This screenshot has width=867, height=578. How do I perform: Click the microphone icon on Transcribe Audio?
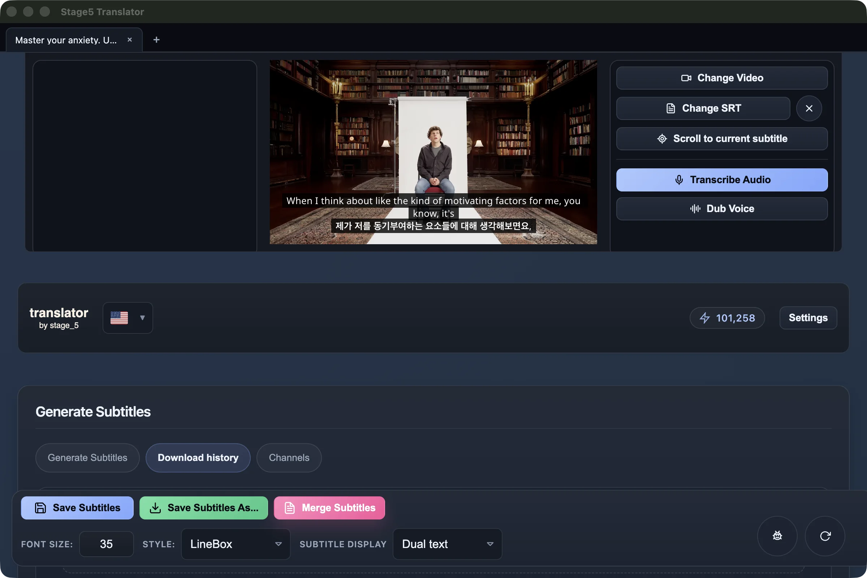(x=679, y=180)
